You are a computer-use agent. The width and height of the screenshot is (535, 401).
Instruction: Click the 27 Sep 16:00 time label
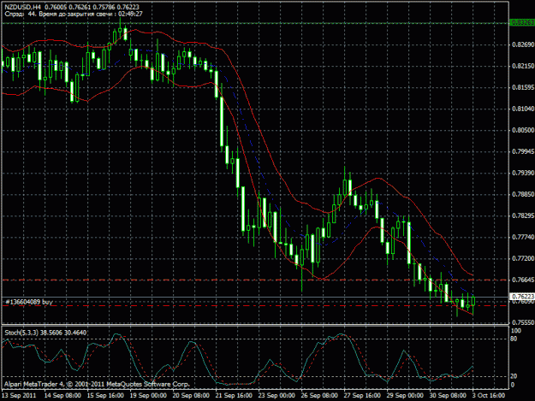coord(362,395)
